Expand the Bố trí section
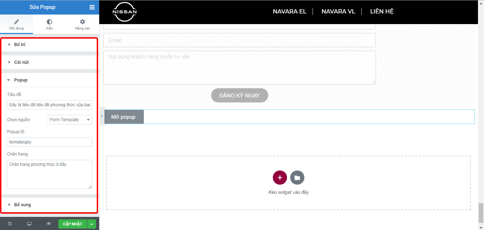This screenshot has height=230, width=484. [20, 45]
